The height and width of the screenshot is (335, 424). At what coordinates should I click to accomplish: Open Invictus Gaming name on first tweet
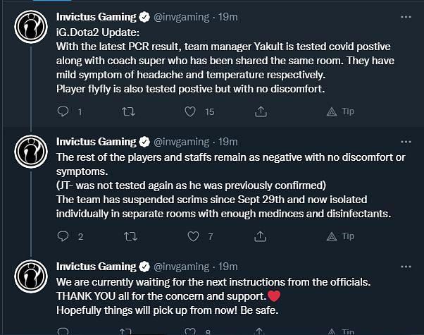(x=95, y=16)
